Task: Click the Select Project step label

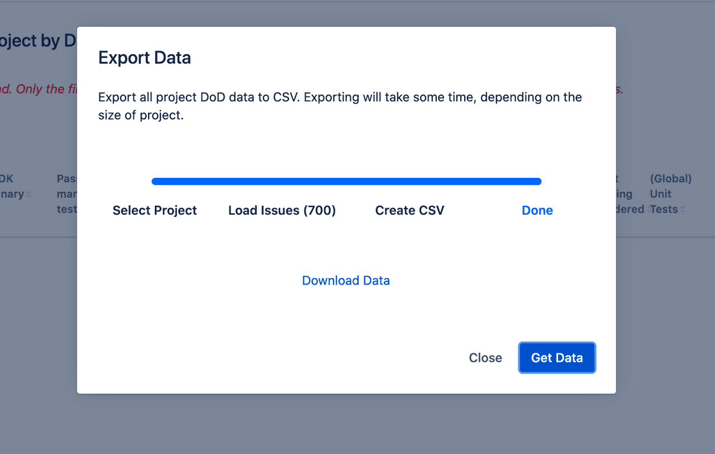Action: click(155, 210)
